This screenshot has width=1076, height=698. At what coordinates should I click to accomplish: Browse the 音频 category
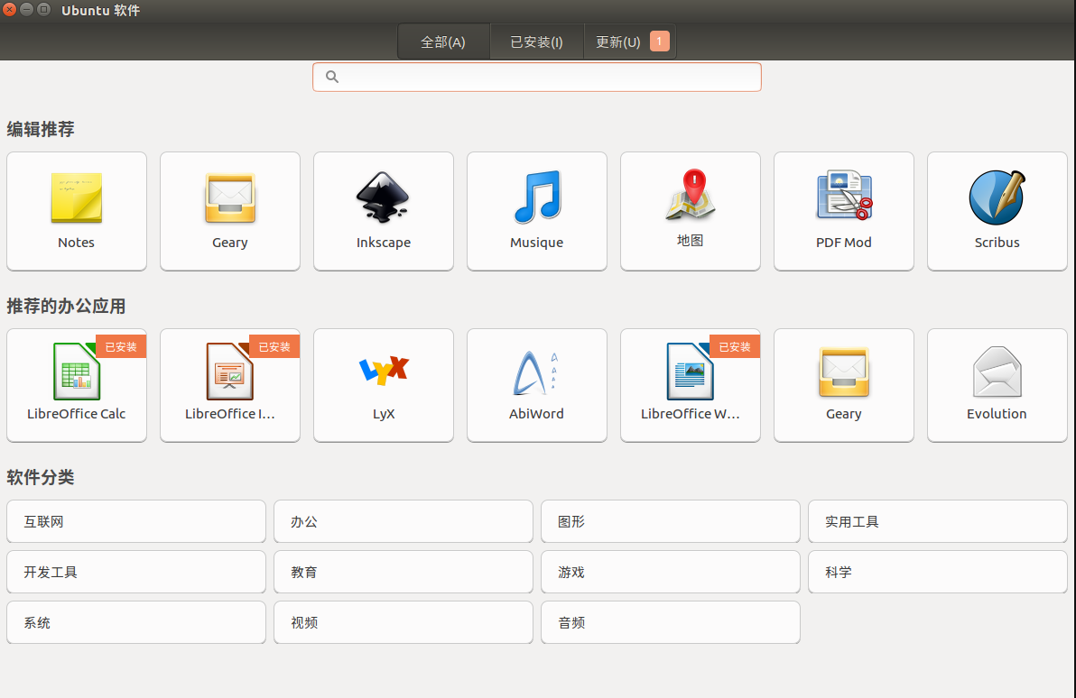(x=671, y=622)
